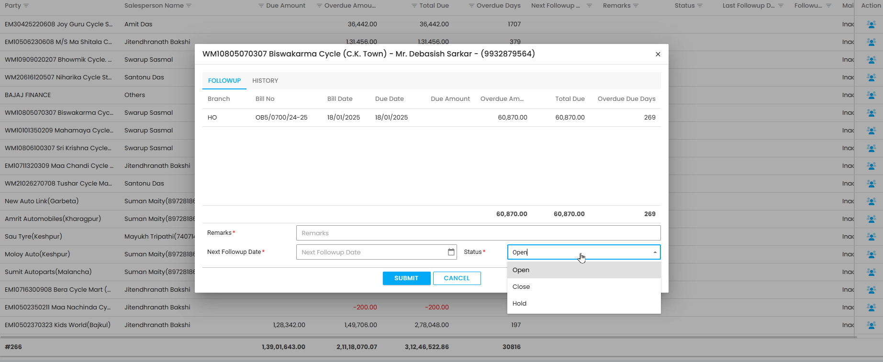Filter the Status column
This screenshot has width=883, height=362.
(x=700, y=6)
